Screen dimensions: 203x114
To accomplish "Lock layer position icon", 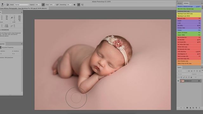I will [x=186, y=77].
